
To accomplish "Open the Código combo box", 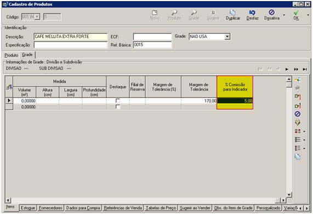I will tap(37, 17).
